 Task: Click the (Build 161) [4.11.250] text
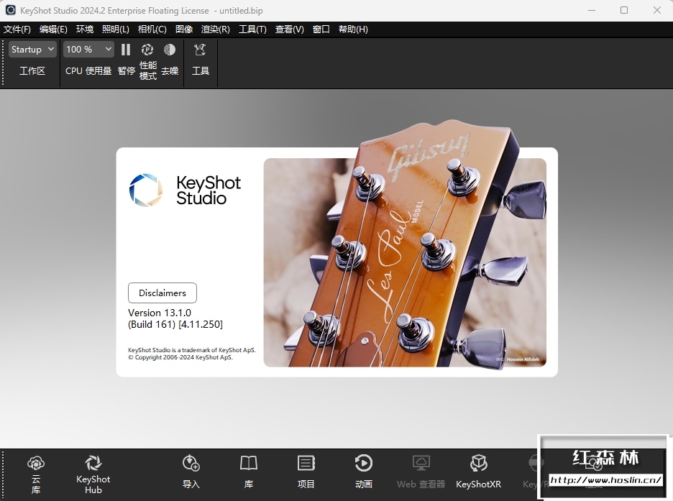click(x=175, y=324)
